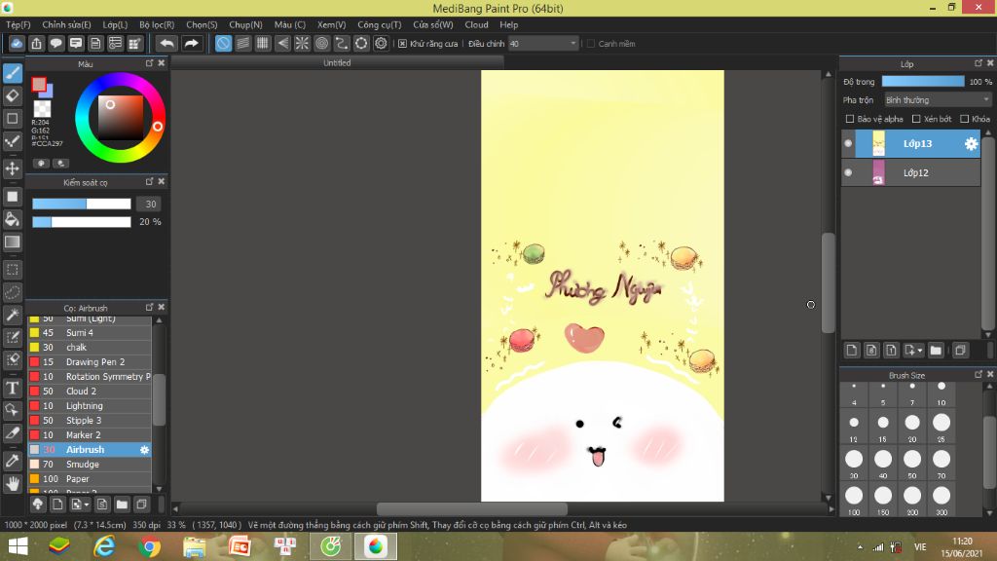The width and height of the screenshot is (997, 561).
Task: Open Google Chrome from taskbar
Action: click(x=149, y=546)
